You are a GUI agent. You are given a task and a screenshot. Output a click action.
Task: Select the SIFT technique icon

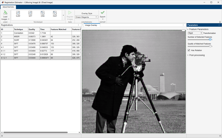(30, 13)
